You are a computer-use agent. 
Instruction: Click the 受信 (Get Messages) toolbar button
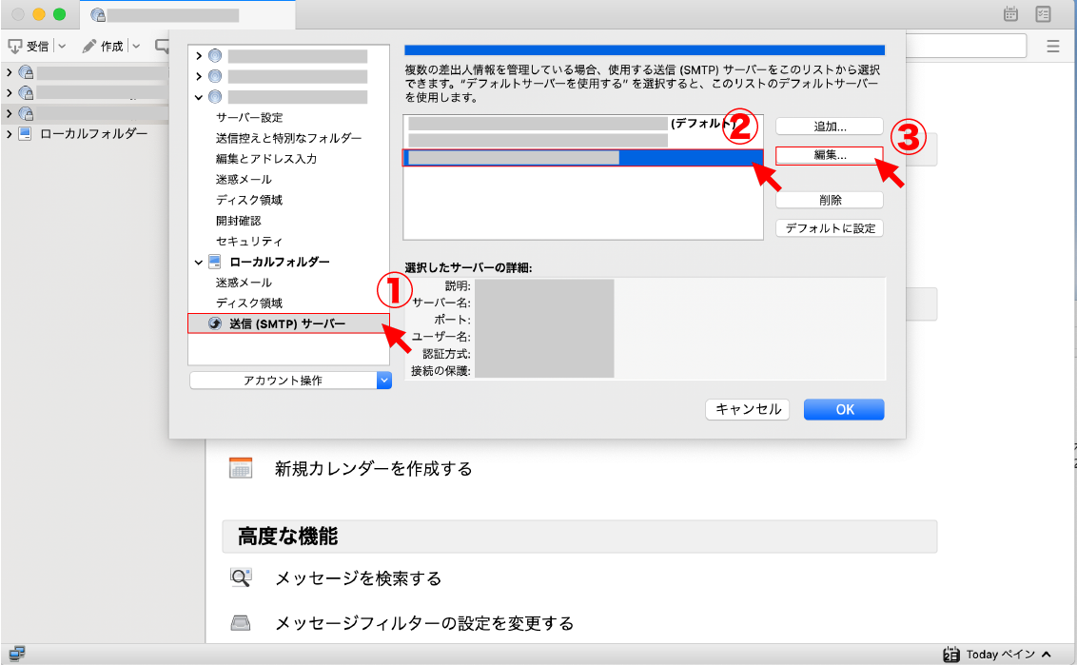tap(29, 46)
